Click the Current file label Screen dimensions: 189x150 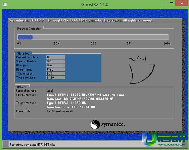tap(23, 111)
